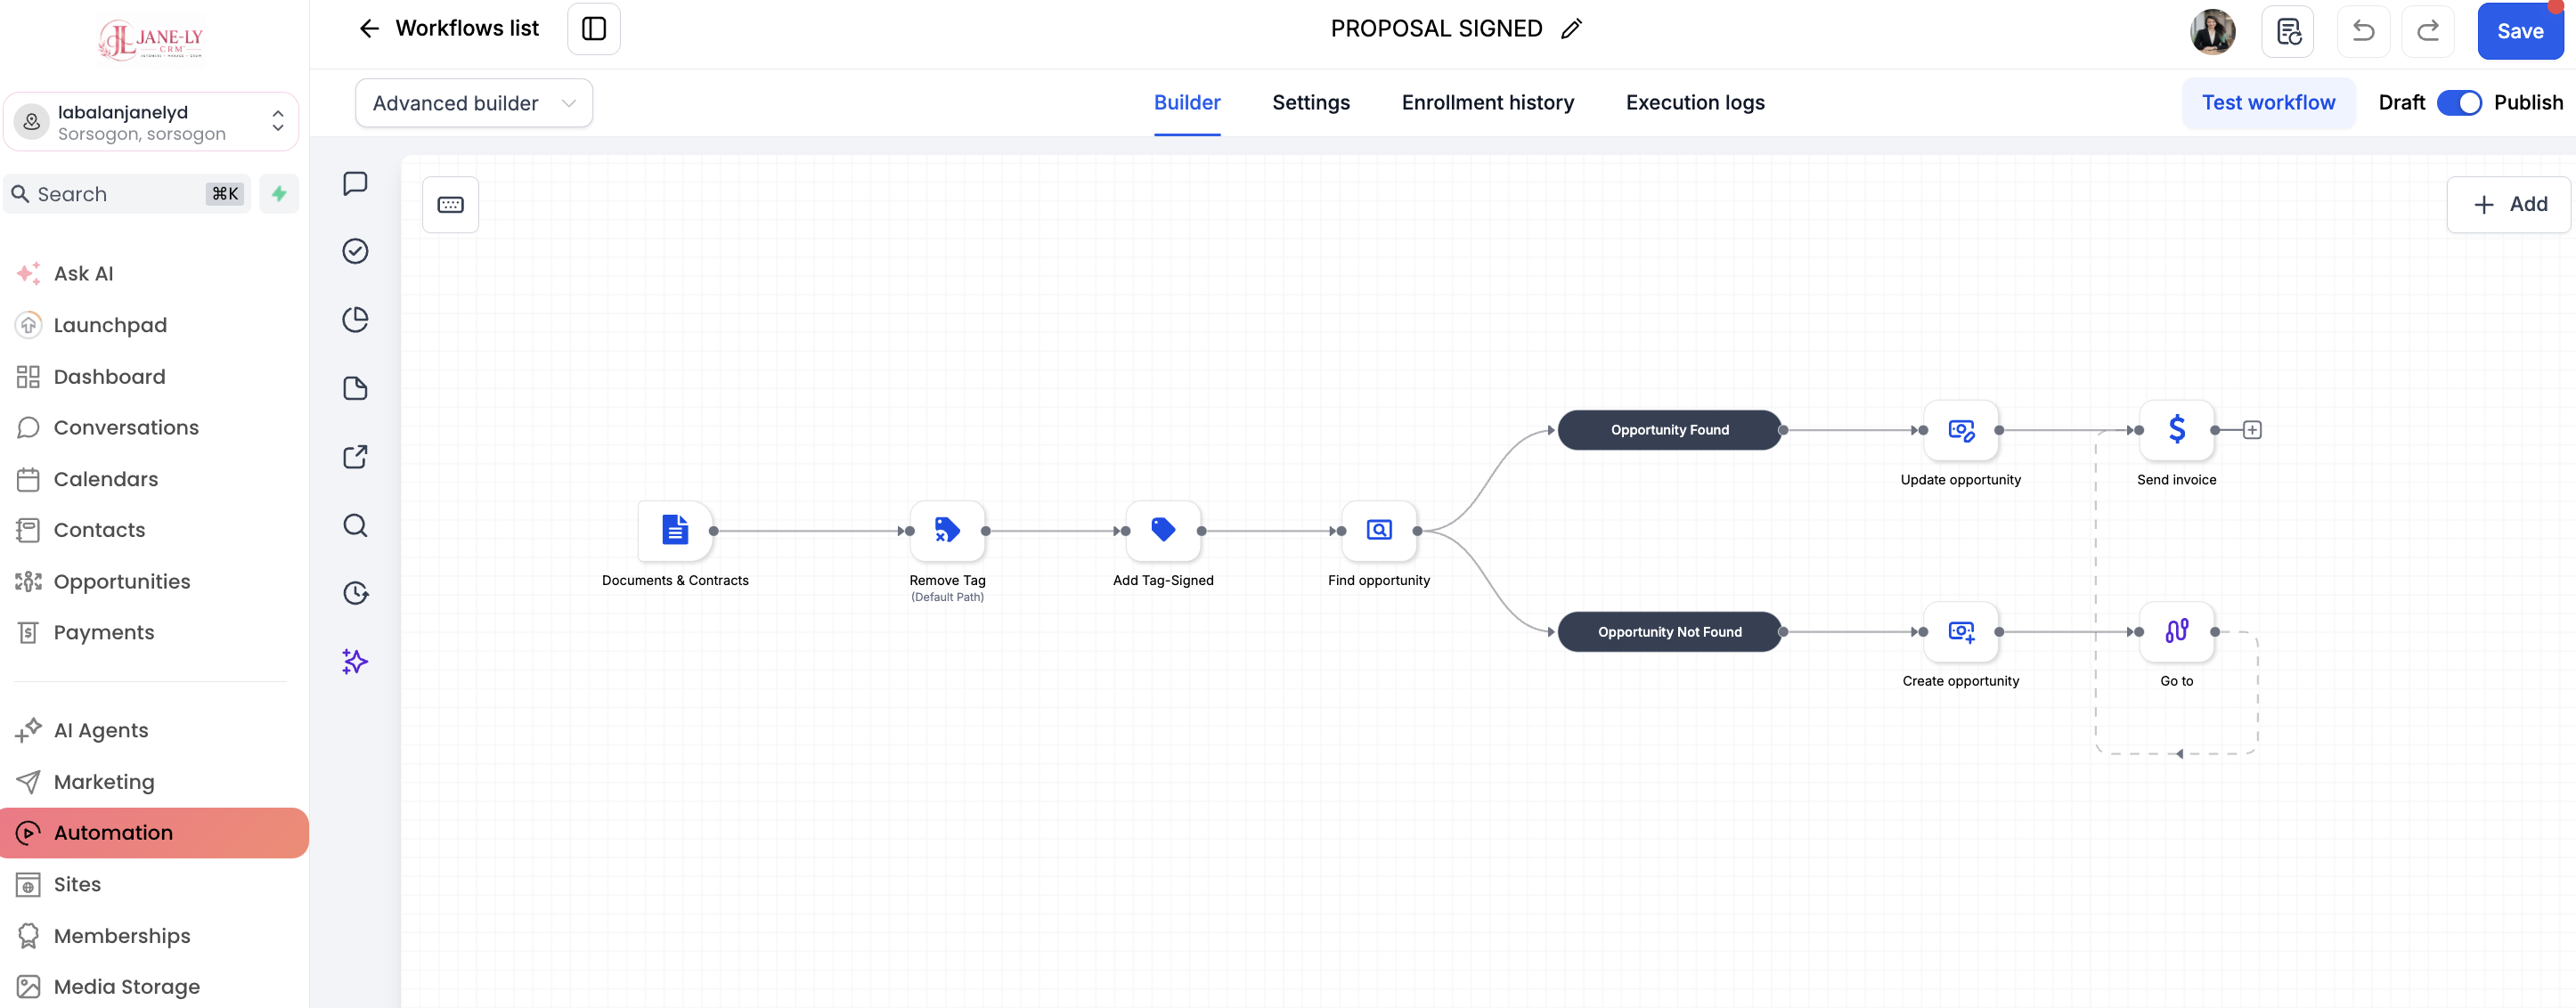Viewport: 2576px width, 1008px height.
Task: Open keyboard shortcuts panel on canvas
Action: pyautogui.click(x=451, y=205)
